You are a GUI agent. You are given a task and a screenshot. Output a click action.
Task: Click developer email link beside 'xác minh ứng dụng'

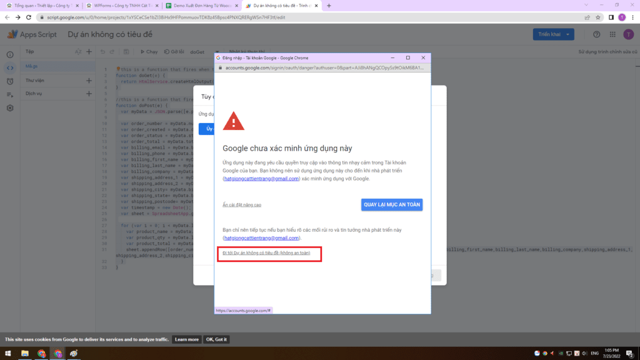261,179
